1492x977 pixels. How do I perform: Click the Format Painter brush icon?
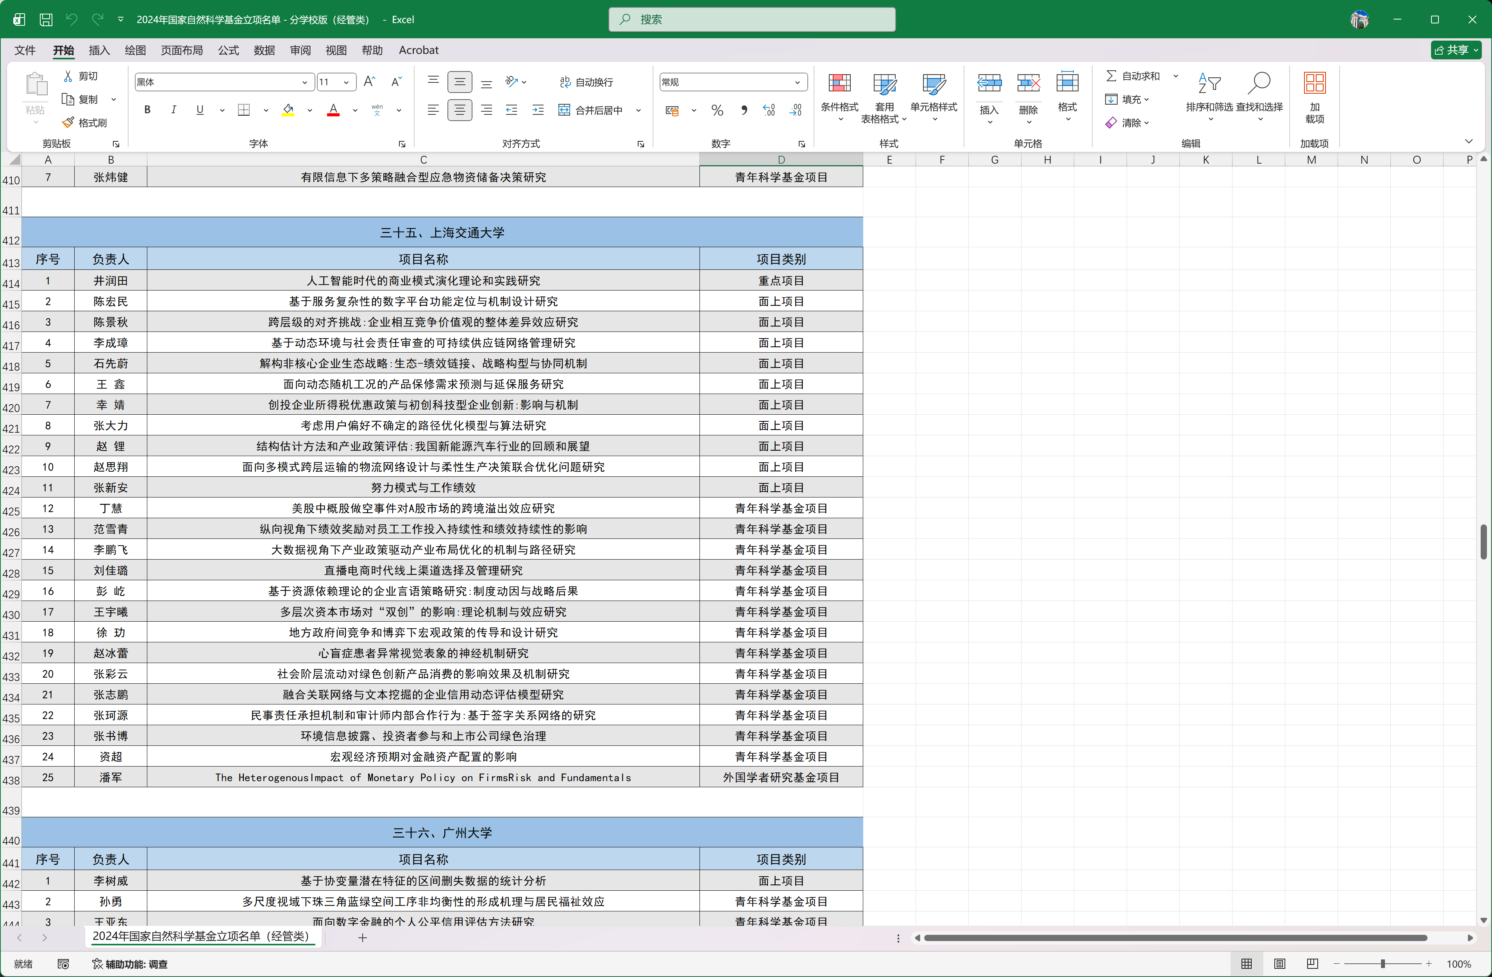[68, 123]
